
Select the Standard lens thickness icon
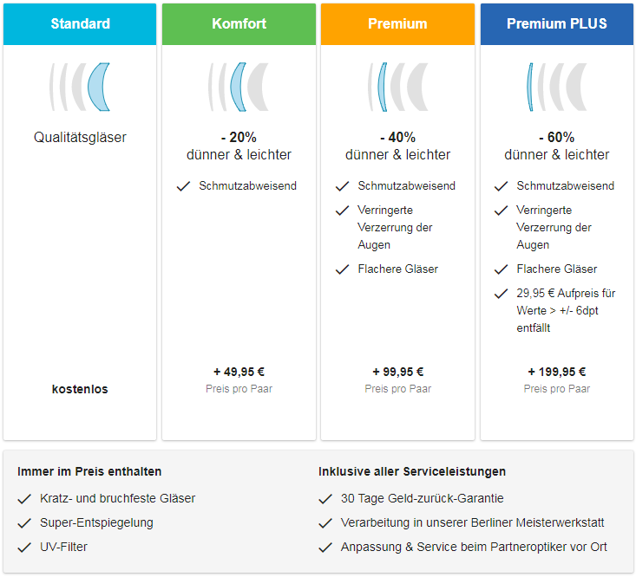coord(80,87)
